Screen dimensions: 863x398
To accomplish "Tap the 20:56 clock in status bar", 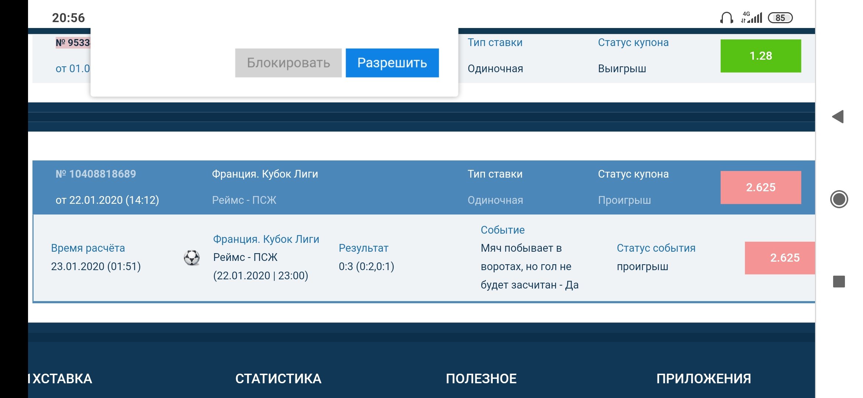I will pos(68,18).
